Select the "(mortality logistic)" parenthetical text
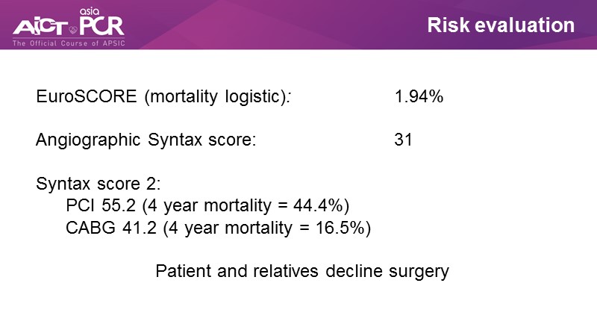Image resolution: width=597 pixels, height=336 pixels. tap(216, 98)
